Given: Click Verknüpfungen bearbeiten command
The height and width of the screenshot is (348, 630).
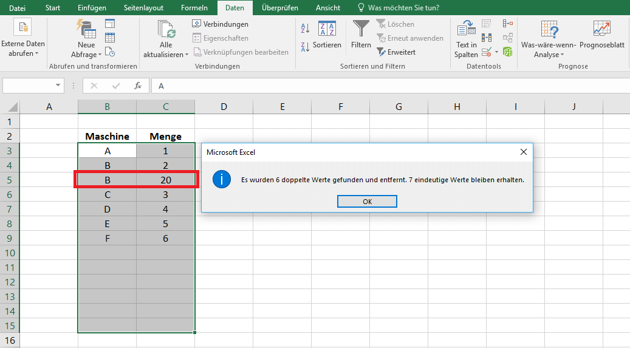Looking at the screenshot, I should coord(241,52).
